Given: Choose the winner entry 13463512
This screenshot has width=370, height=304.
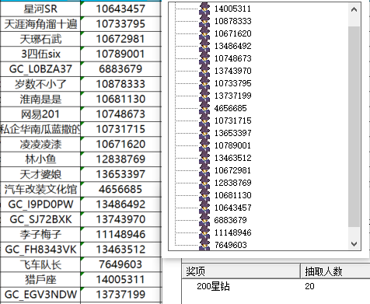Looking at the screenshot, I should coord(232,158).
